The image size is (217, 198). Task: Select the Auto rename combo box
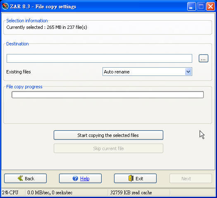tap(147, 72)
